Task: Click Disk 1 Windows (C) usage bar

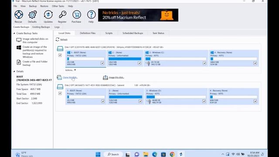Action: 176,59
